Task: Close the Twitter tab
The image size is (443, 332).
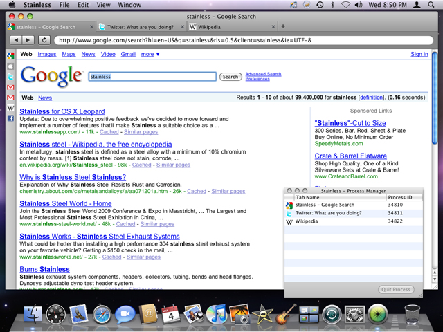Action: [183, 27]
